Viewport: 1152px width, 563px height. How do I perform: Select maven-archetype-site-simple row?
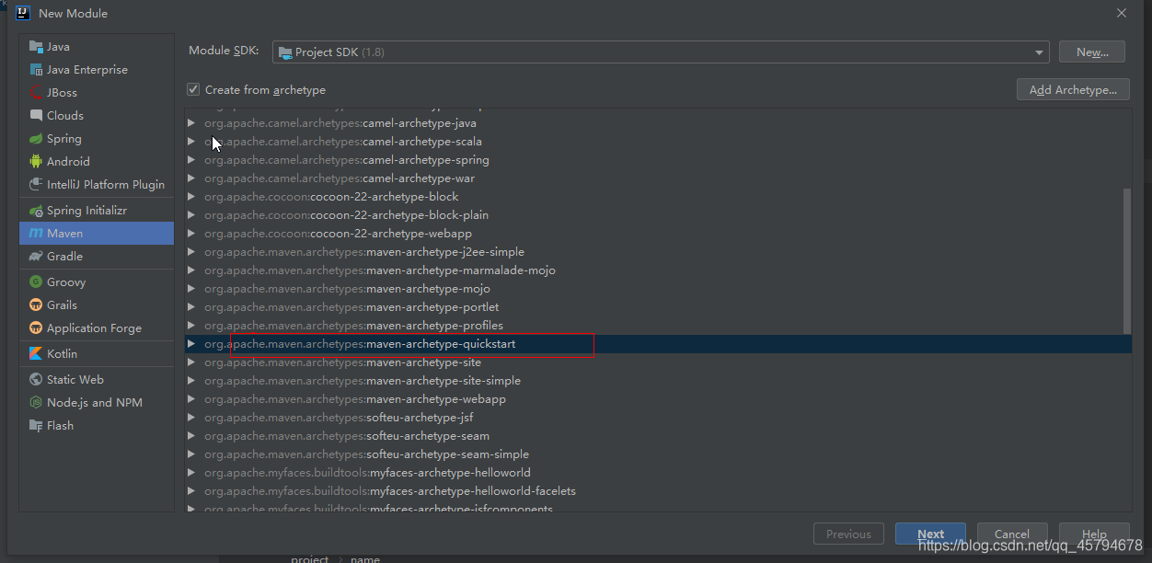658,381
